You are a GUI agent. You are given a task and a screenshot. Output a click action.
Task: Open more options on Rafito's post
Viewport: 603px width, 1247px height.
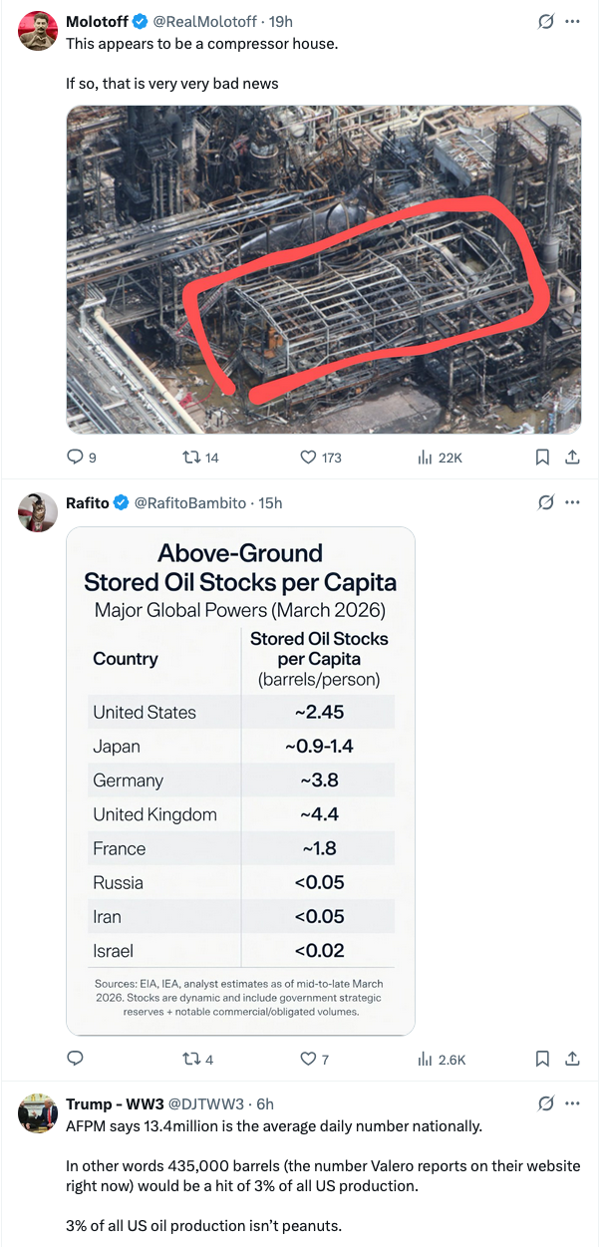[x=572, y=502]
